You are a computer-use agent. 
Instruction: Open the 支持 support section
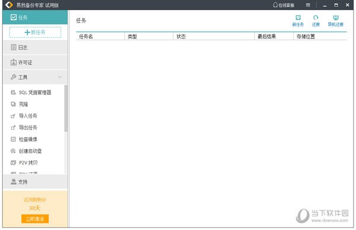[35, 182]
